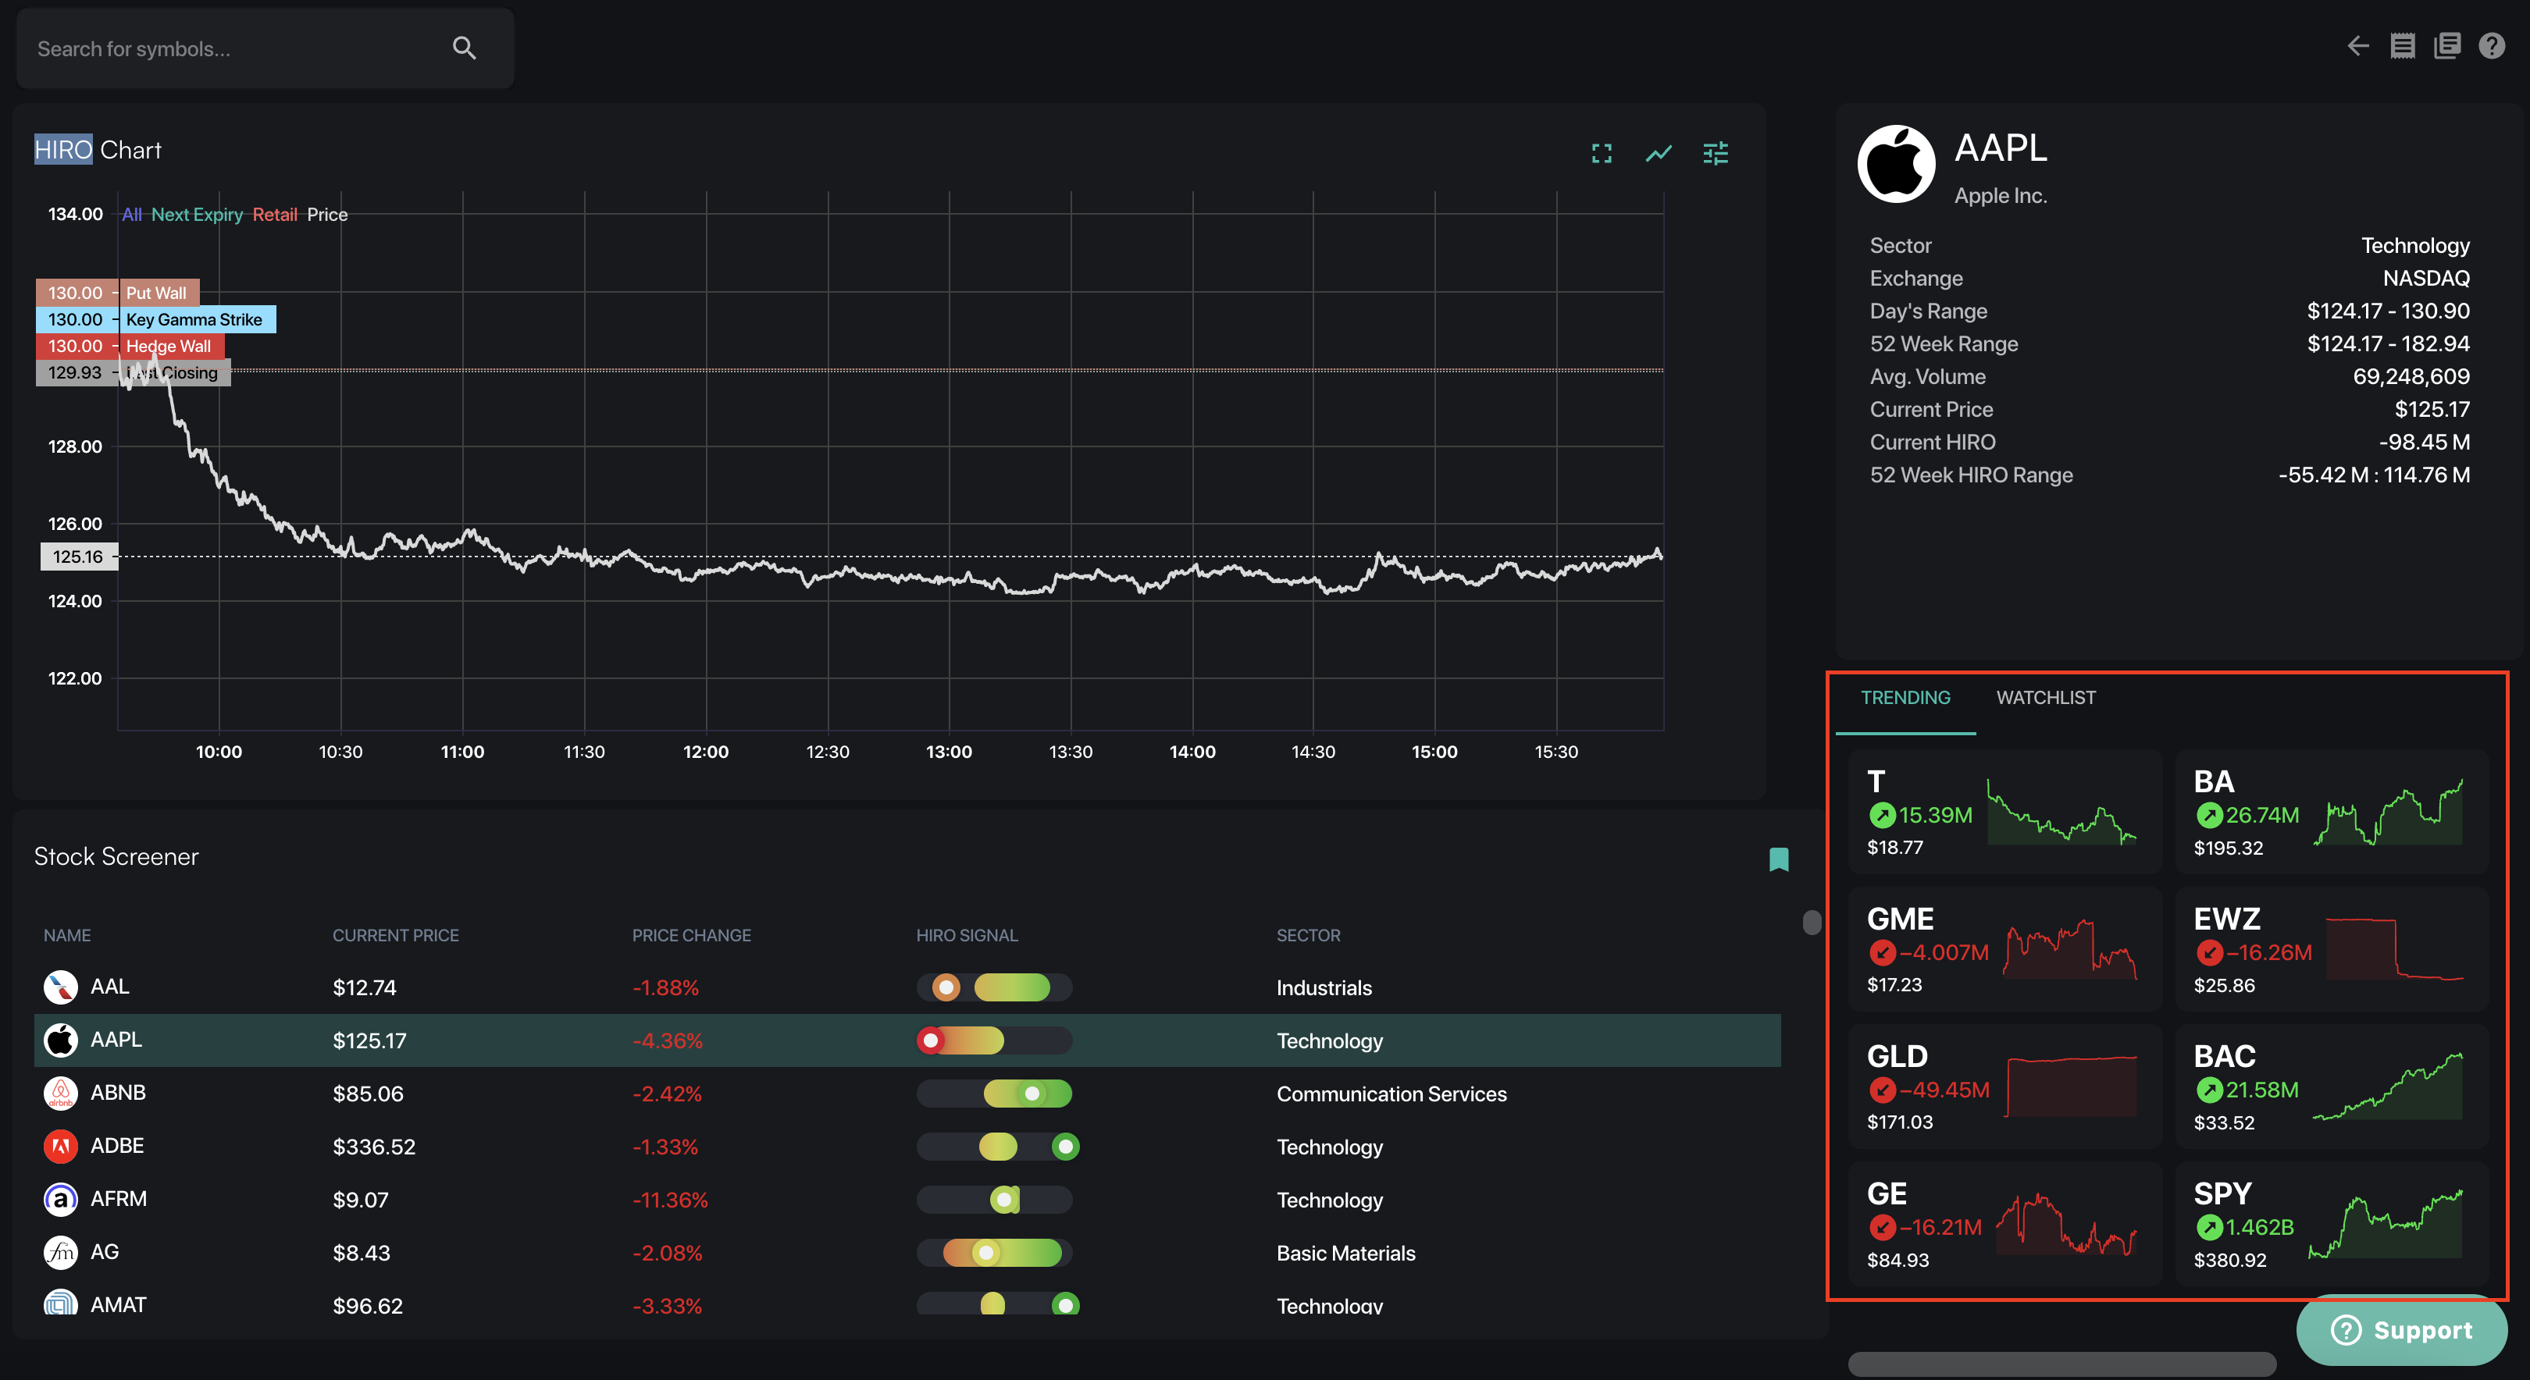Click the Apple logo in AAPL panel
Viewport: 2530px width, 1380px height.
[x=1895, y=164]
